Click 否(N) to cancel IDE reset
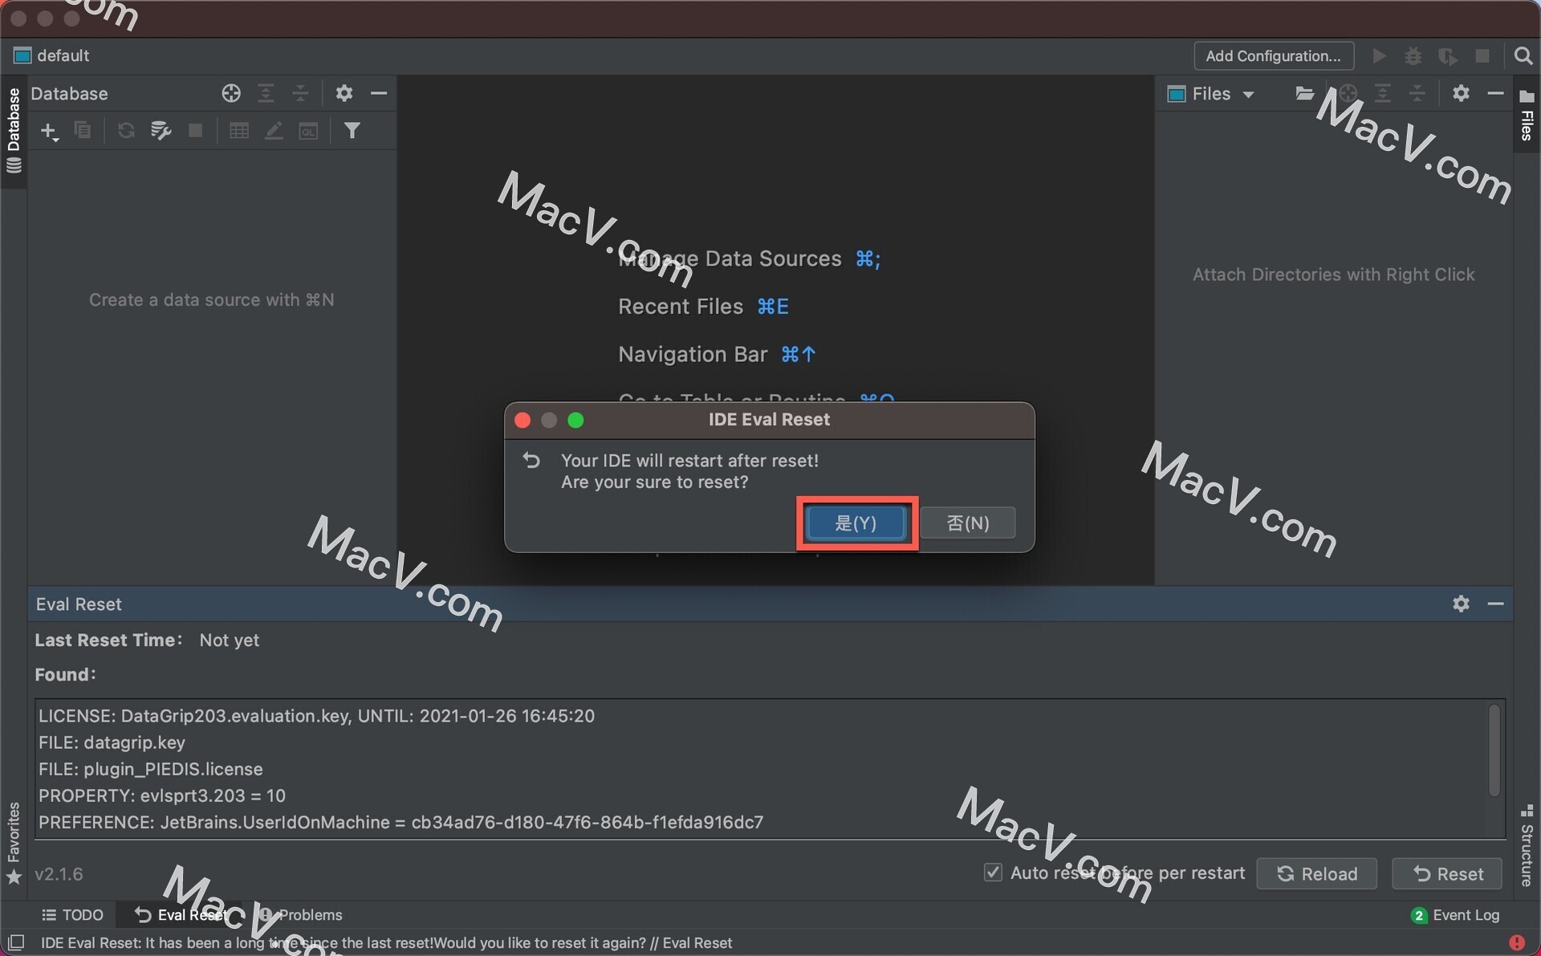 point(966,522)
